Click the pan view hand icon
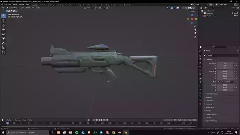240x135 pixels. tap(195, 29)
